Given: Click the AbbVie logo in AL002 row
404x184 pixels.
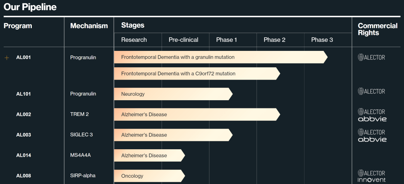Looking at the screenshot, I should point(372,119).
